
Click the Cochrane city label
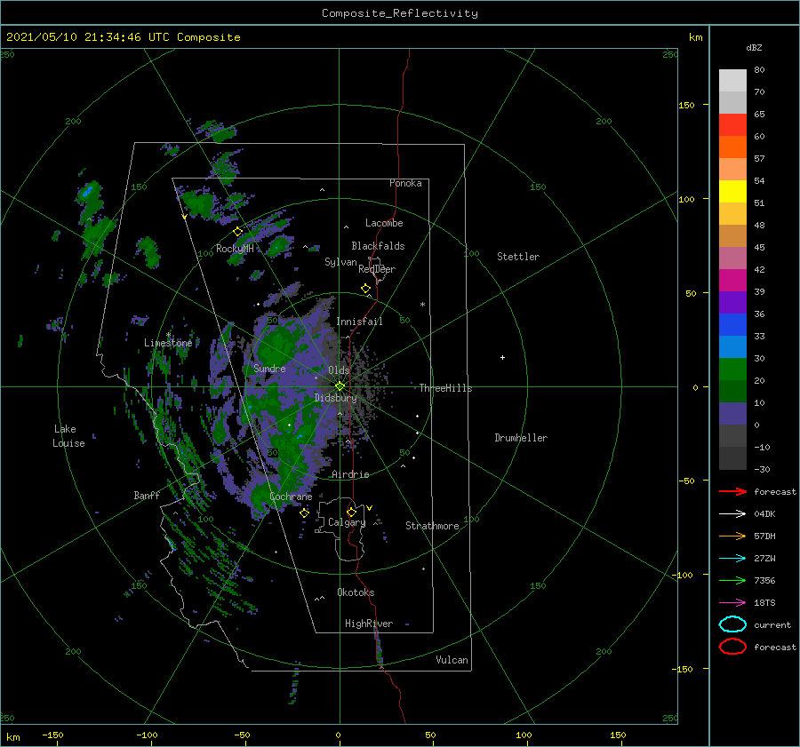click(291, 497)
